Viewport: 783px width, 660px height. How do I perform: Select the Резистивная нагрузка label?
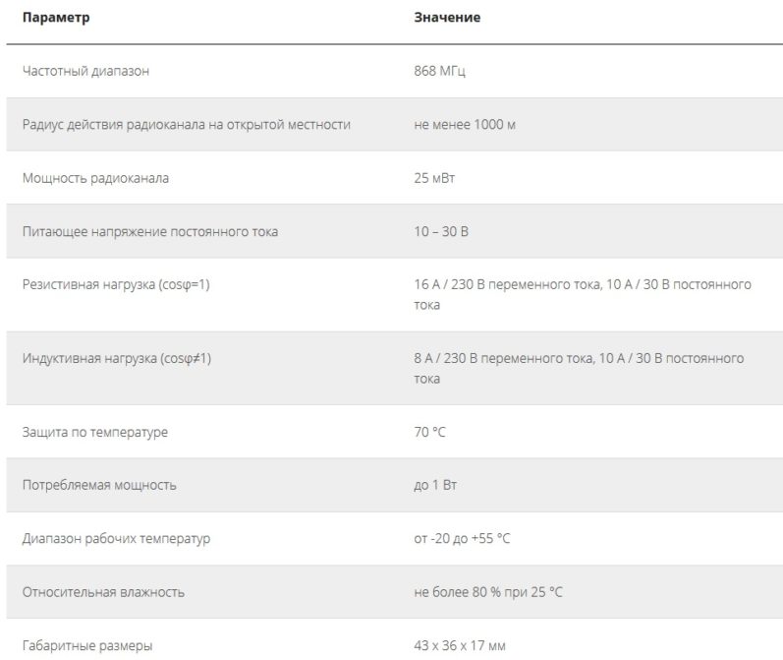tap(116, 284)
